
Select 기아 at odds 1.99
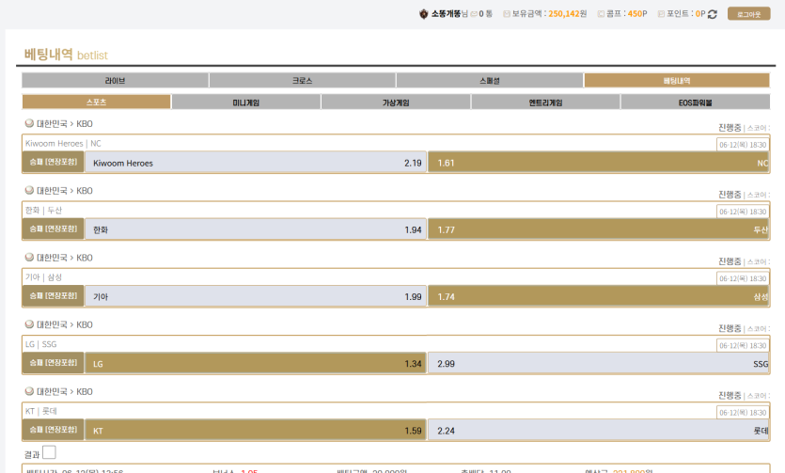pos(256,296)
